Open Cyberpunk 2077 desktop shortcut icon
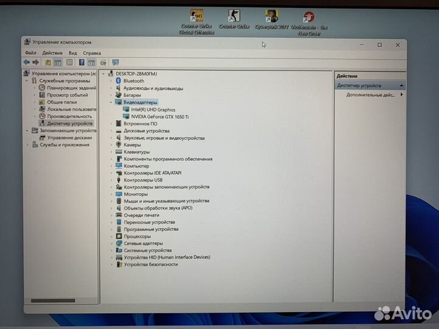The image size is (439, 329). pos(272,16)
